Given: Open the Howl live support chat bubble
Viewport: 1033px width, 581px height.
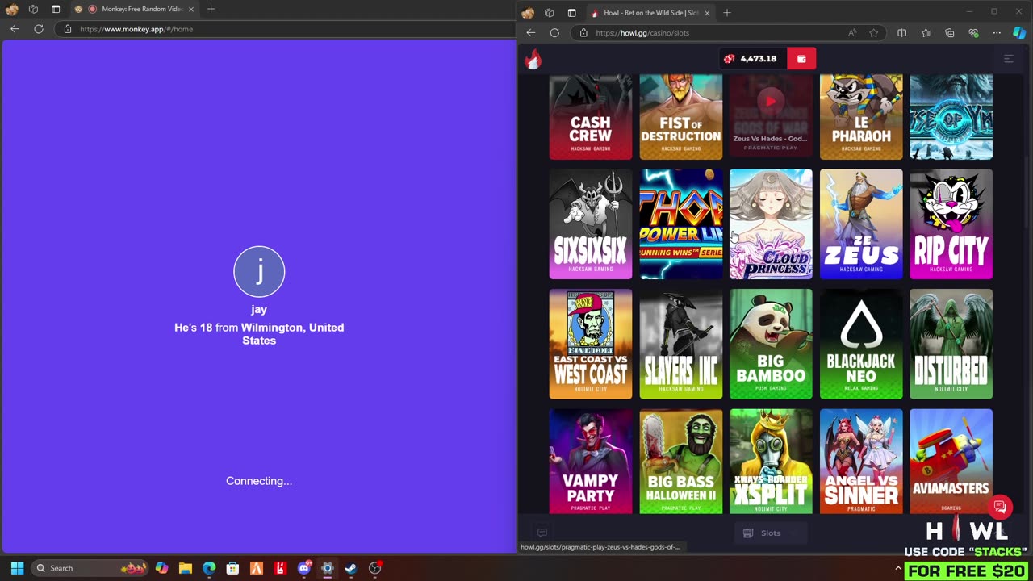Looking at the screenshot, I should pos(1000,507).
